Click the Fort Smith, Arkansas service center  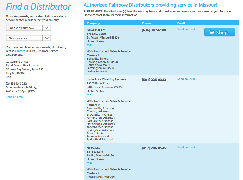point(100,121)
